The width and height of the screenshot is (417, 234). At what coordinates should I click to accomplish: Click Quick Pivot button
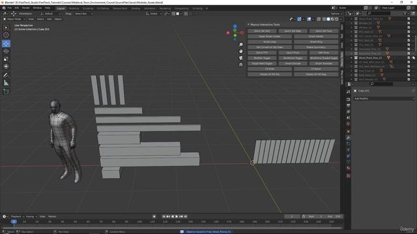[x=293, y=53]
